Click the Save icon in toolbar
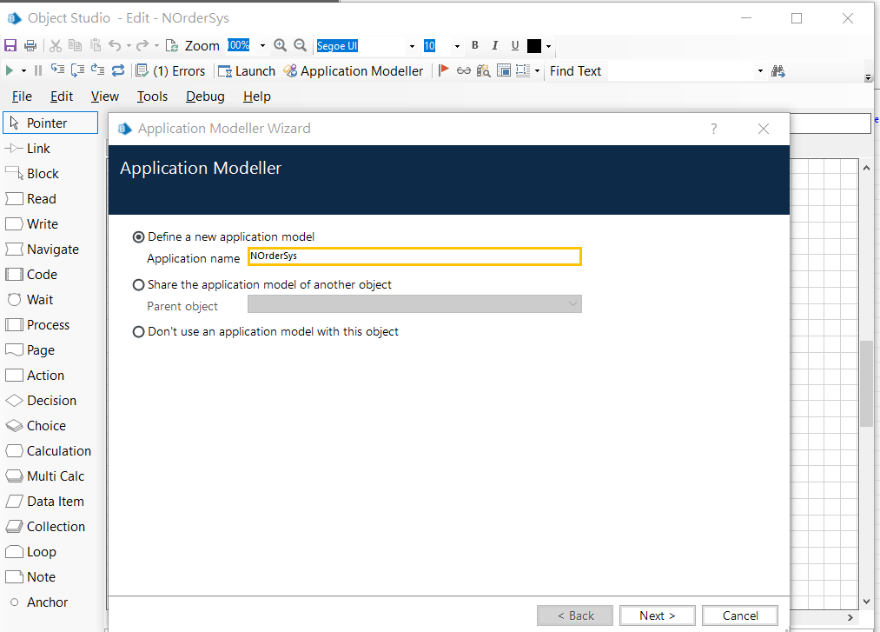 pos(10,45)
